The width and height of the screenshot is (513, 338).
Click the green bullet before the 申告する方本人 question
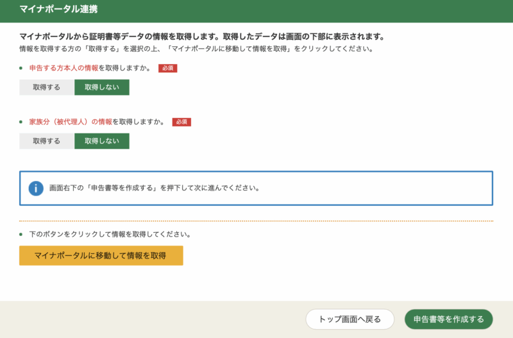(x=21, y=68)
